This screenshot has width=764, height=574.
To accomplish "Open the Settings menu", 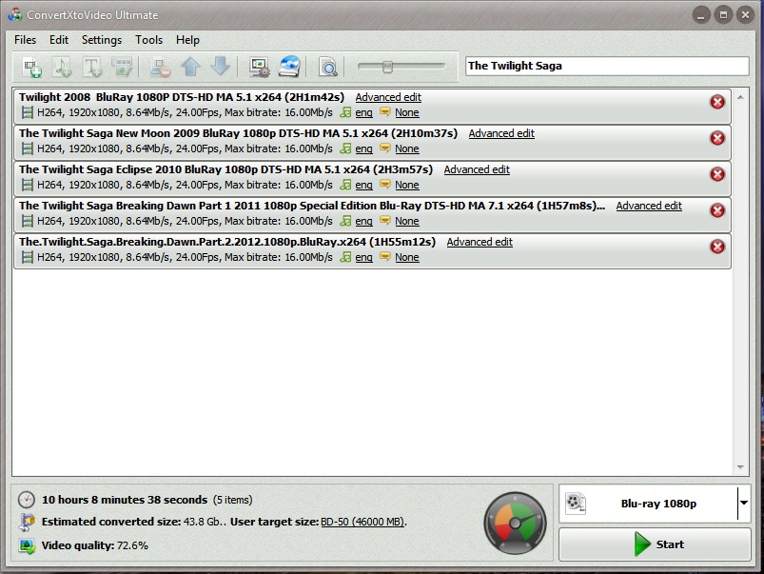I will [x=102, y=40].
